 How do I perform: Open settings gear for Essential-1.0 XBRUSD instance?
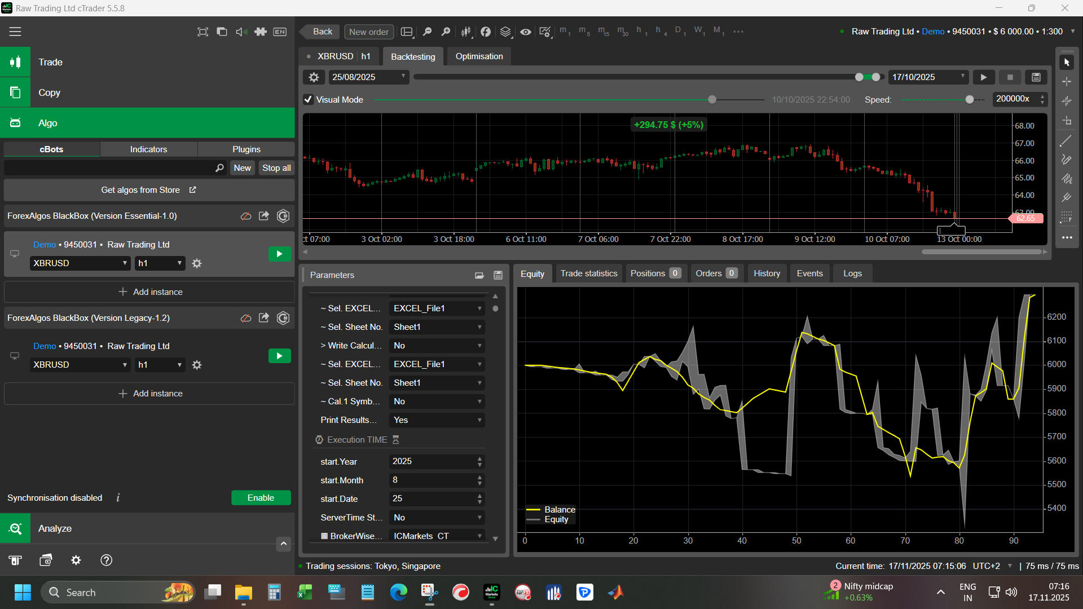[197, 263]
